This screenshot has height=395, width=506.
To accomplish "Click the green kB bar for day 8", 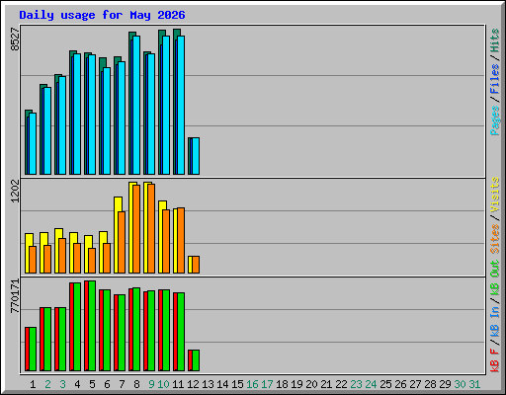I will [x=136, y=330].
